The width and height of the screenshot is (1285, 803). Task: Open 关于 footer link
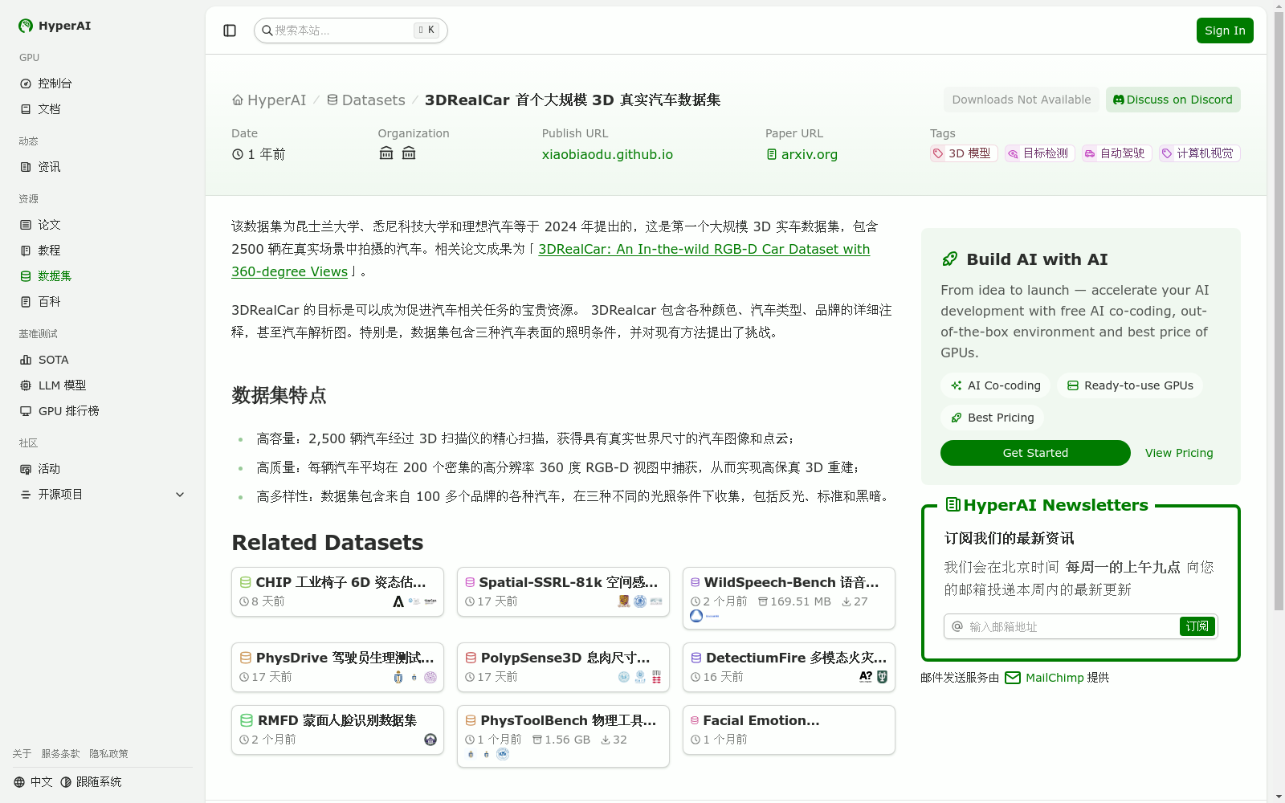tap(22, 754)
